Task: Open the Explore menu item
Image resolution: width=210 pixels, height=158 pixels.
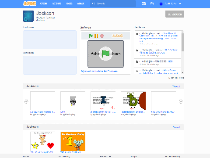Action: [x=57, y=4]
